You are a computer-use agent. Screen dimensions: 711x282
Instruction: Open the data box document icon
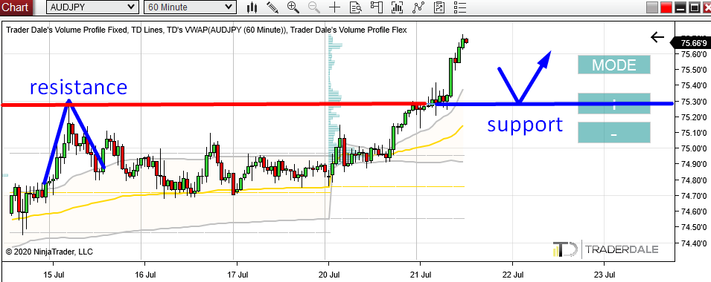[356, 7]
